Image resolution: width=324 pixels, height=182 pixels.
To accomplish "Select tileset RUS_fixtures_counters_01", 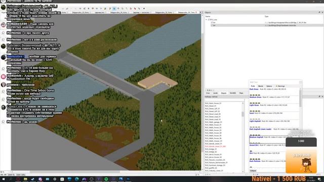I will pos(215,160).
